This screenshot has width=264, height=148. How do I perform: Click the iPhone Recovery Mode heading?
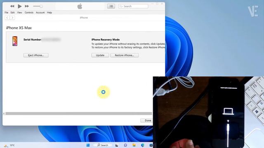coord(106,39)
